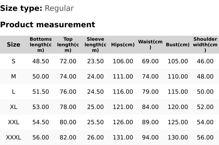Image resolution: width=219 pixels, height=145 pixels.
Task: Click the size L row label
Action: coord(13,92)
